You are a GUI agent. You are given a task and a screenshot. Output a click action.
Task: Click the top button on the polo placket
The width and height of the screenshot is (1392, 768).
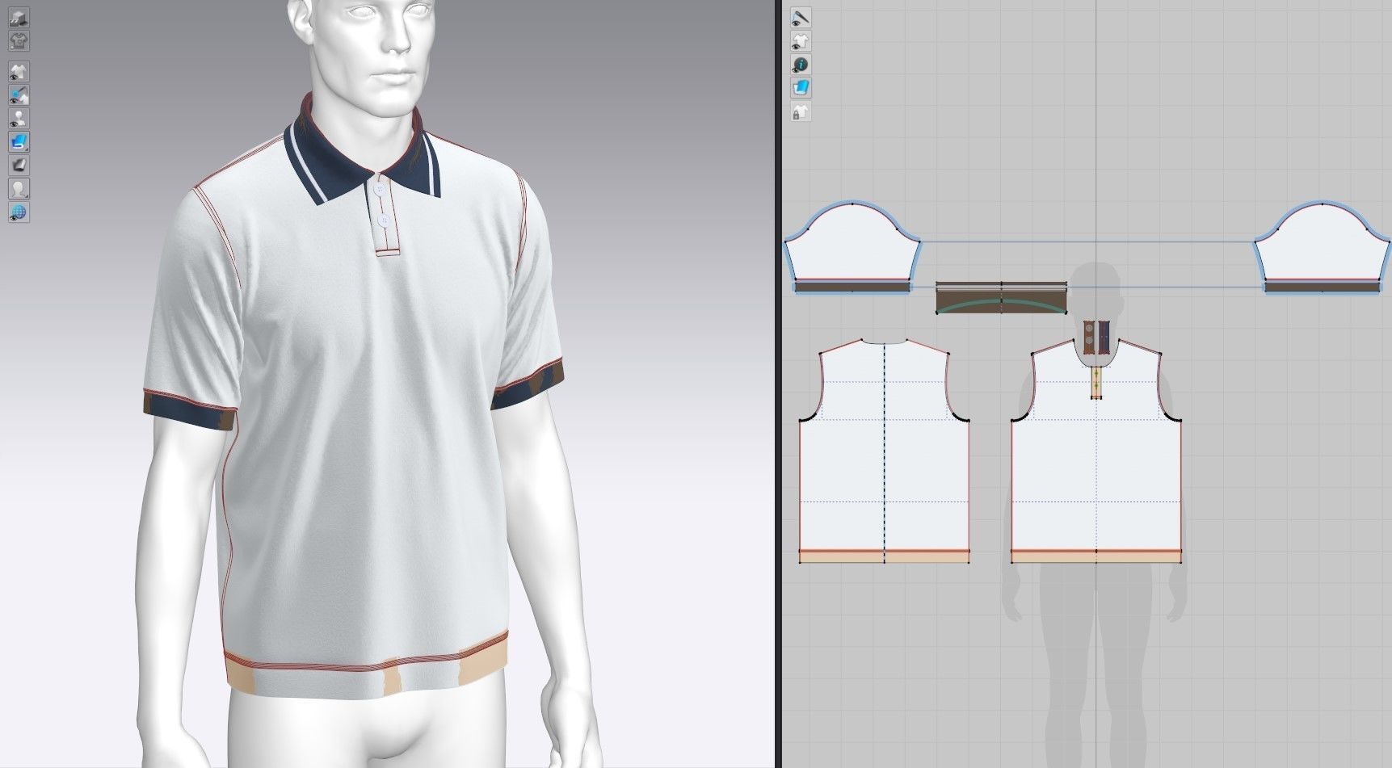[381, 189]
